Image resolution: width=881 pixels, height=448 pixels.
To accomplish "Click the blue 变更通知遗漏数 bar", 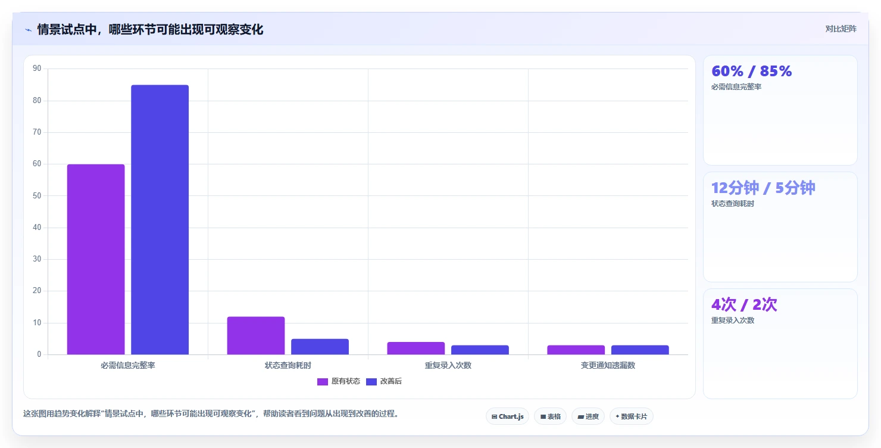I will coord(640,350).
